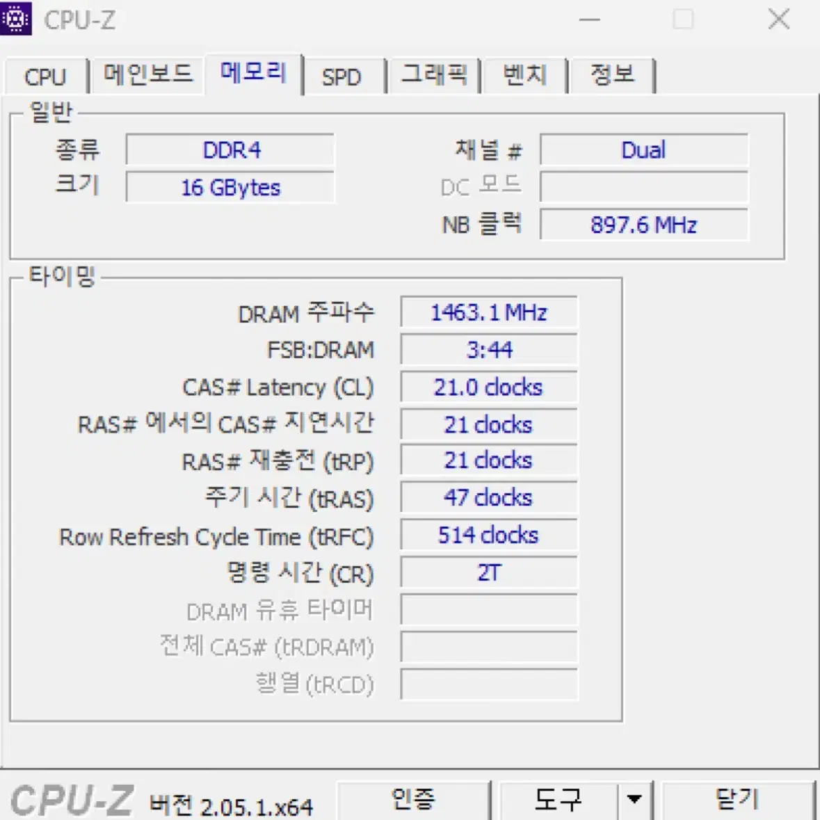Open the 벤치 tab
This screenshot has height=820, width=820.
click(x=525, y=75)
